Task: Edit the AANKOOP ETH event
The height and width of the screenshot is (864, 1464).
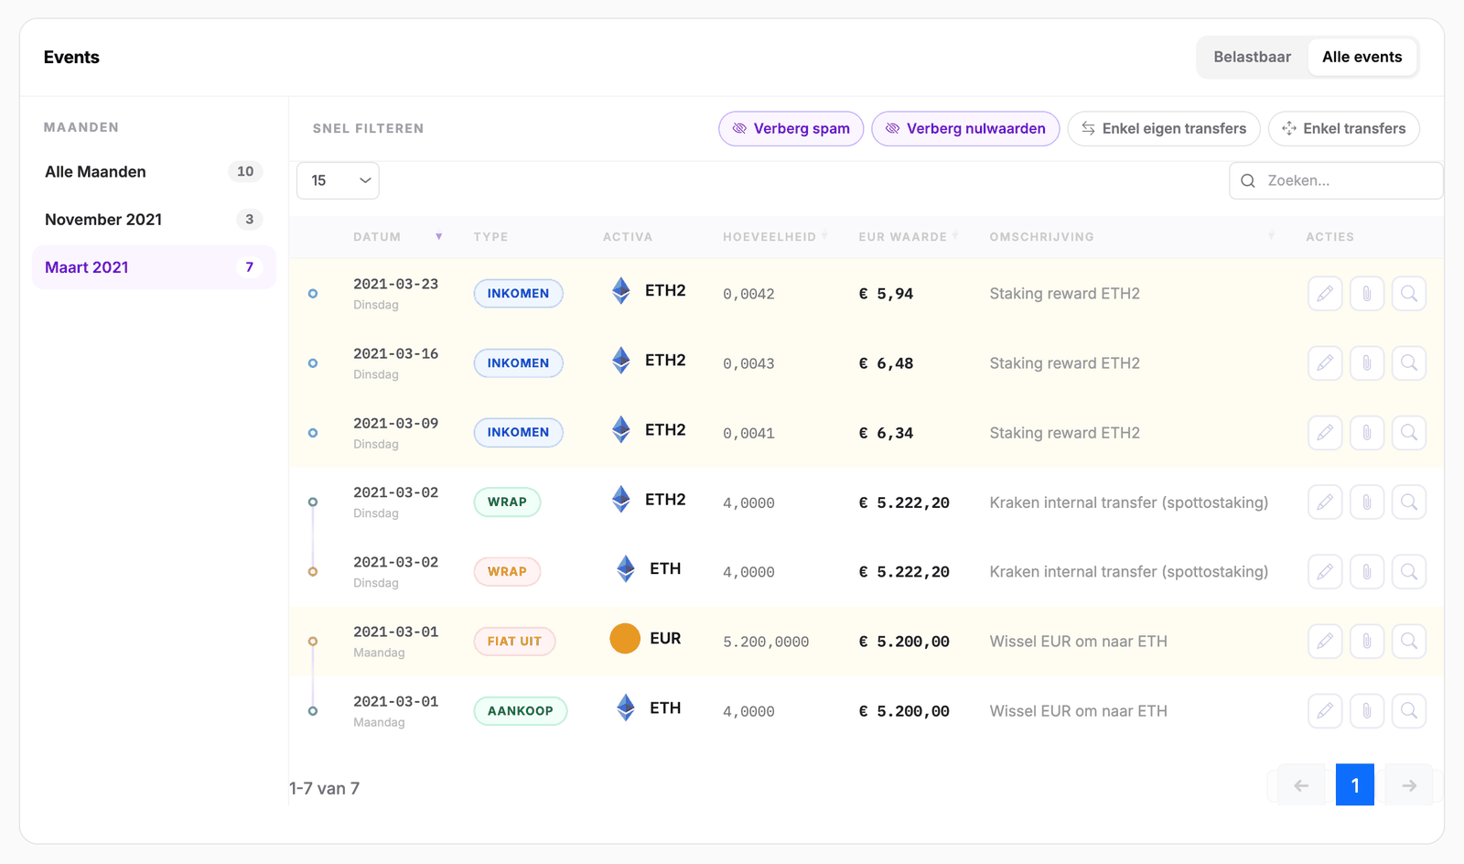Action: point(1325,711)
